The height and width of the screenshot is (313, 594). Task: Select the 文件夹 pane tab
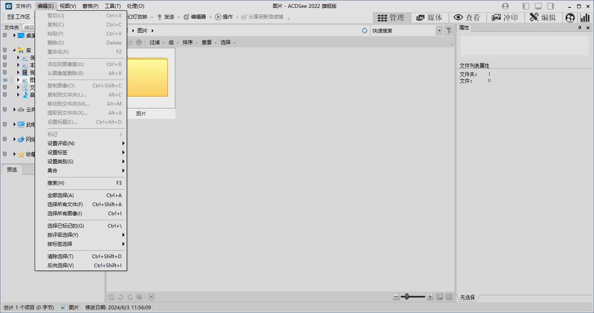[x=12, y=27]
